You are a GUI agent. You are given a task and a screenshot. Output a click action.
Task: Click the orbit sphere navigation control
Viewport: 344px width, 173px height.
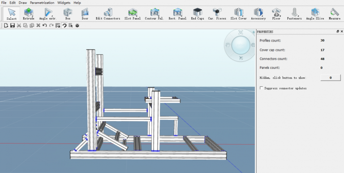pyautogui.click(x=241, y=45)
